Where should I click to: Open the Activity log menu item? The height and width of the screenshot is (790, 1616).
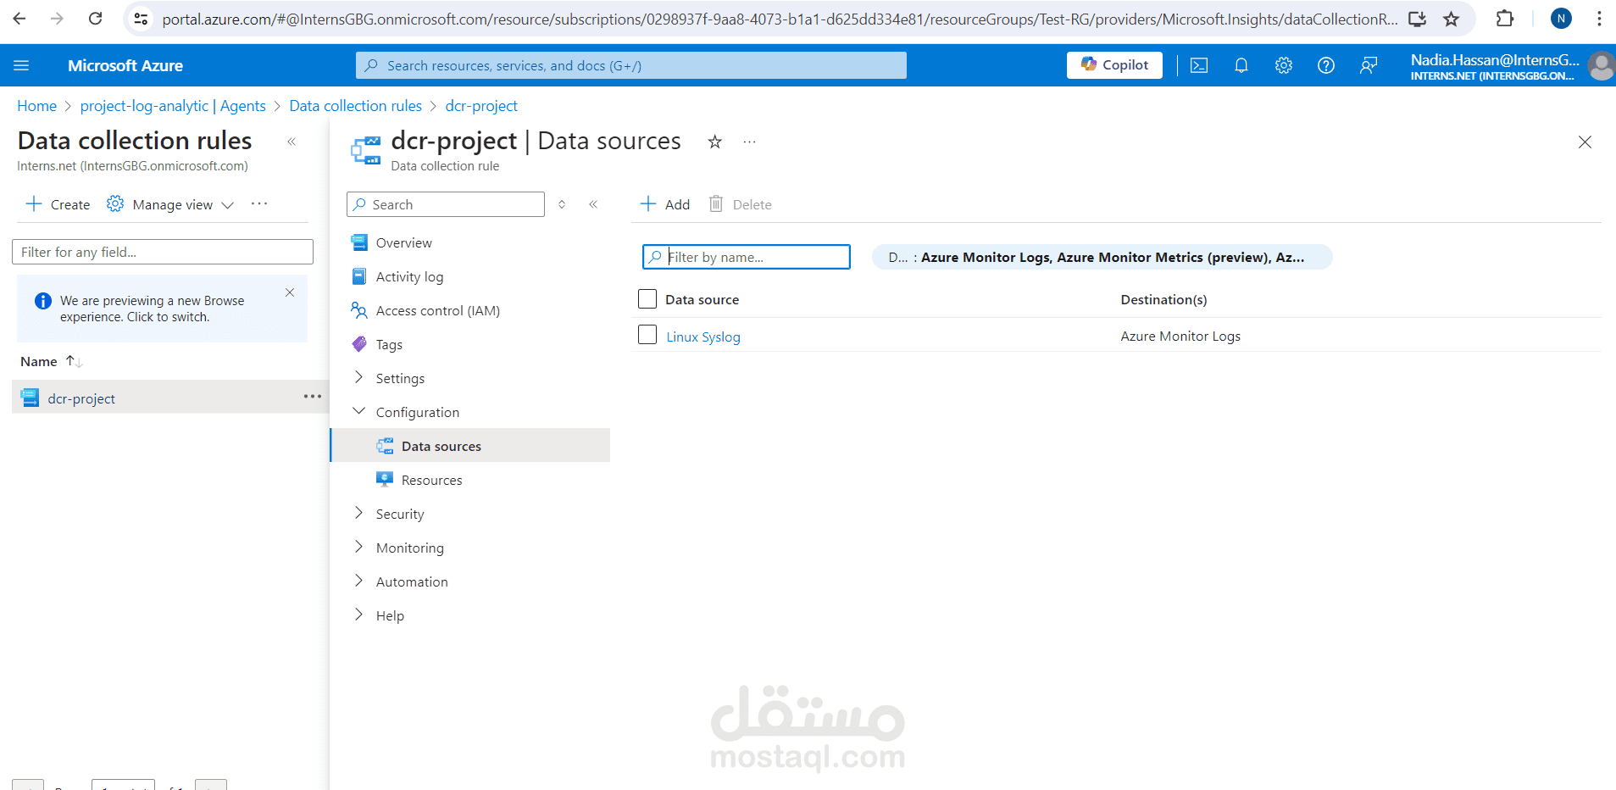409,276
